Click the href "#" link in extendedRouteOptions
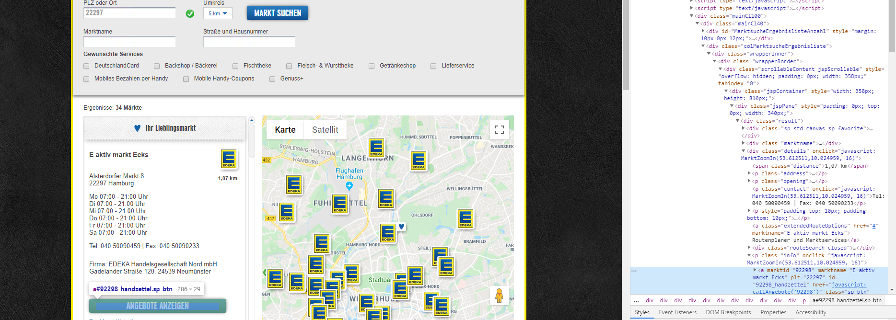896x320 pixels. 874,226
